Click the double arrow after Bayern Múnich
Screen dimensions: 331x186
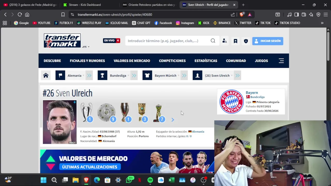click(x=184, y=75)
